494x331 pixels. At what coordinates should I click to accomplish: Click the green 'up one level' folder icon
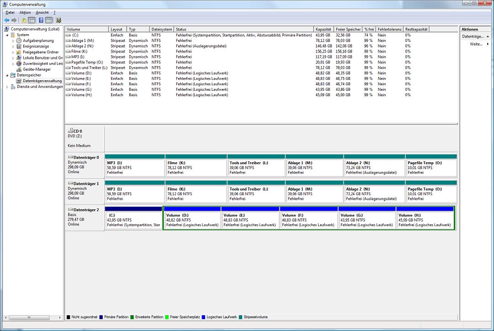[24, 21]
